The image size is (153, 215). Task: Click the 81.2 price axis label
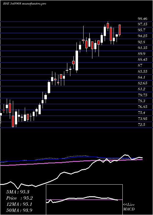pyautogui.click(x=142, y=89)
